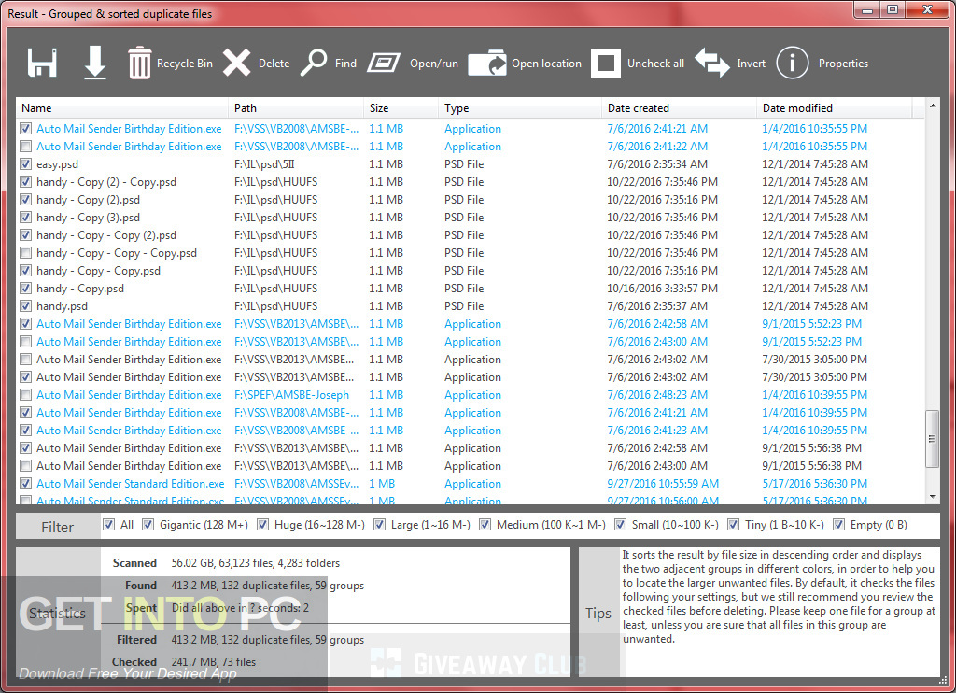Sort by Date created column header
This screenshot has height=693, width=956.
click(x=680, y=108)
